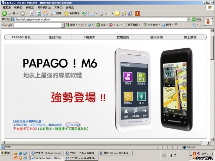Switch to Outlook Express taskbar window
Viewport: 215px width, 161px height.
coord(47,153)
